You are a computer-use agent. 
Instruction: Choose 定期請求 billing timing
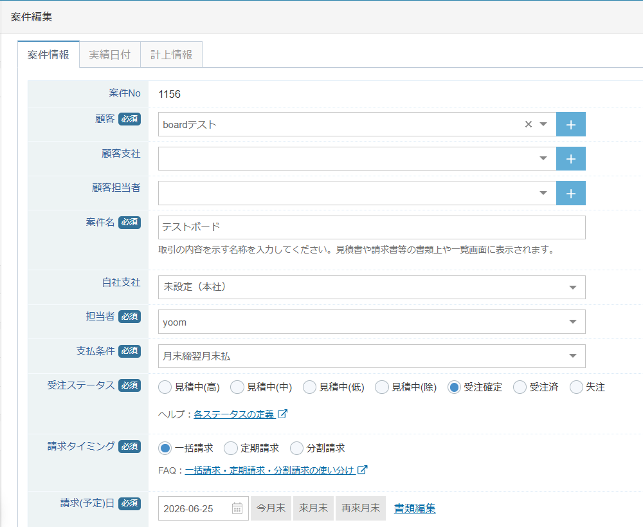[x=230, y=448]
